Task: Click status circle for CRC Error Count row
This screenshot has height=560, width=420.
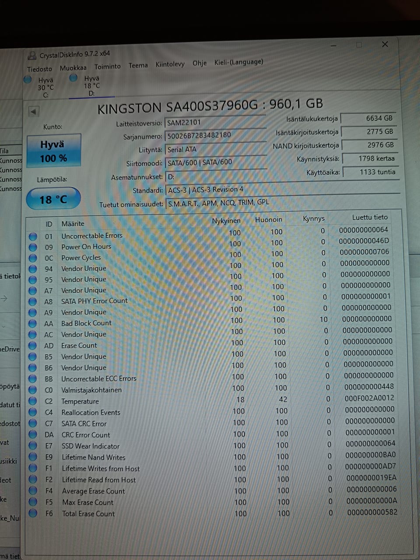Action: (x=33, y=434)
